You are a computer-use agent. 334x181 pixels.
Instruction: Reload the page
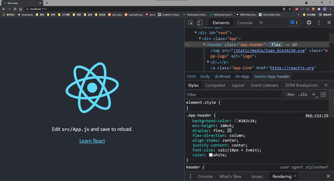(x=15, y=9)
